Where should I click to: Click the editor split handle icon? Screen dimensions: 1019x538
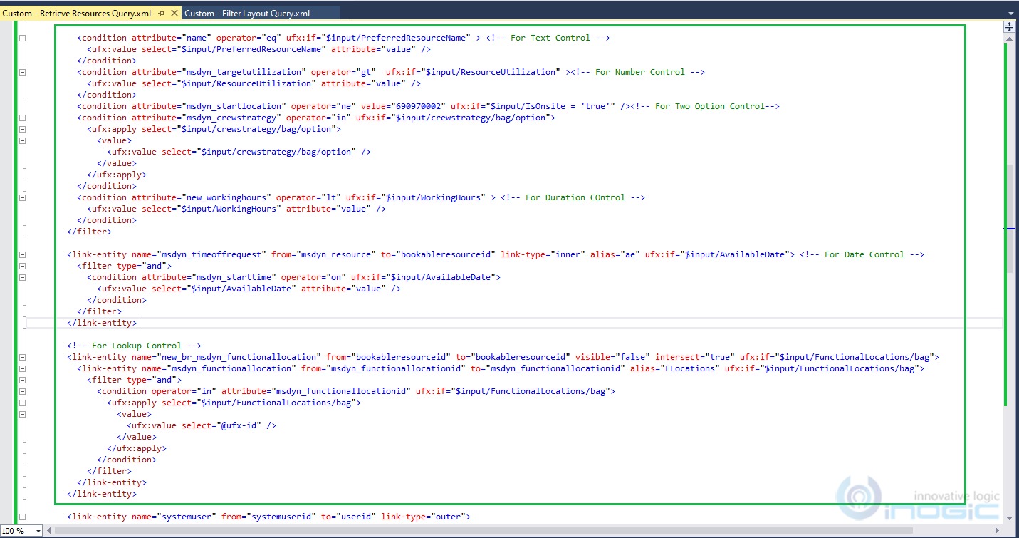point(1008,27)
